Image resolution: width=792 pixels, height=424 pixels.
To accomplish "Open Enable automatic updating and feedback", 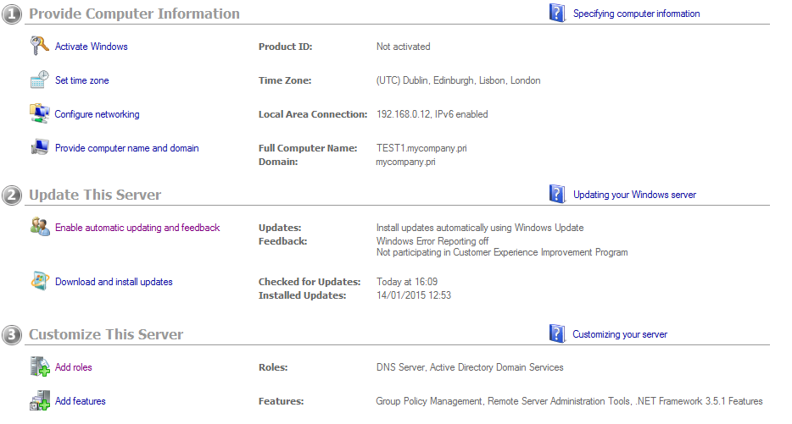I will (x=137, y=228).
